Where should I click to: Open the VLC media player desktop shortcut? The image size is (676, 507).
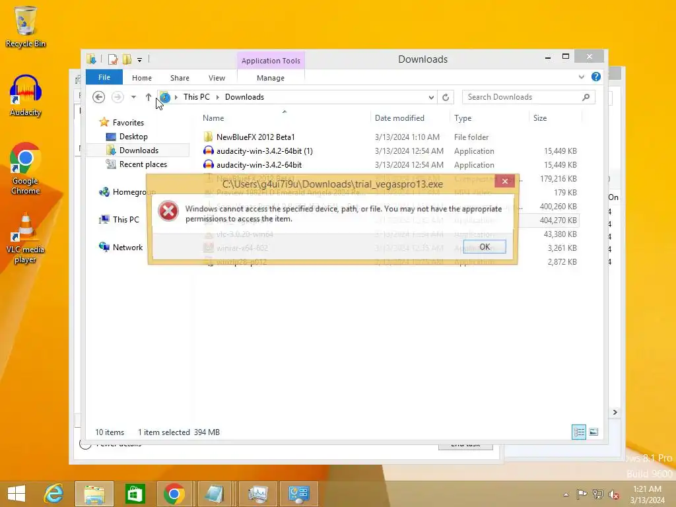click(26, 238)
